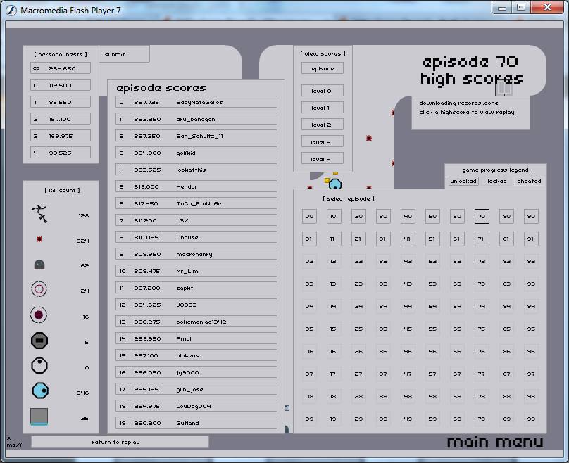
Task: Click the dark red-centered circle turret icon
Action: point(39,315)
